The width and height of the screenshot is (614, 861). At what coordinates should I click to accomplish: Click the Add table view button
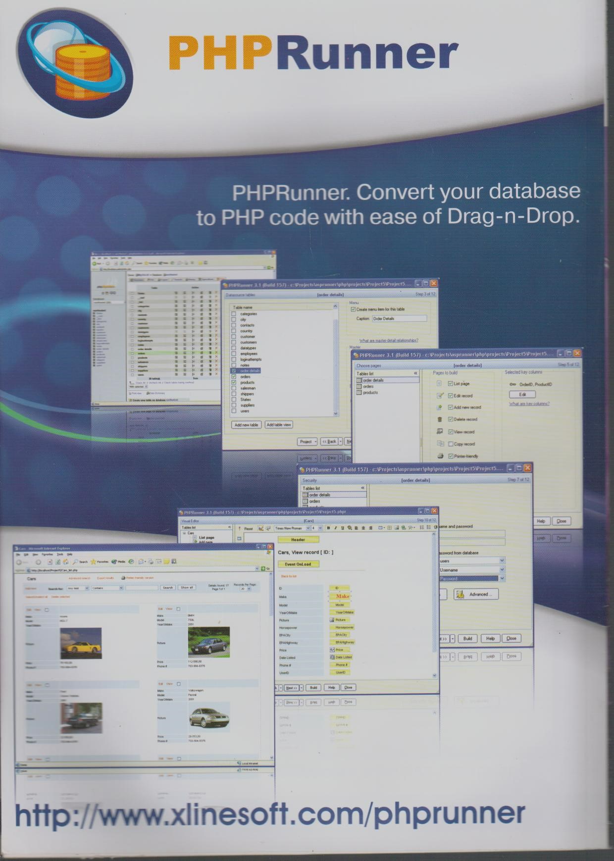point(279,425)
